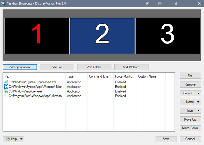The width and height of the screenshot is (204, 145).
Task: Select monitor 3 in the layout preview
Action: [168, 36]
